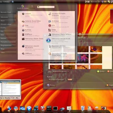Open the Narzędzia systemowe category

(8, 42)
